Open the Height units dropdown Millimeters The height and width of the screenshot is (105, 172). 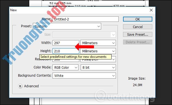(98, 51)
